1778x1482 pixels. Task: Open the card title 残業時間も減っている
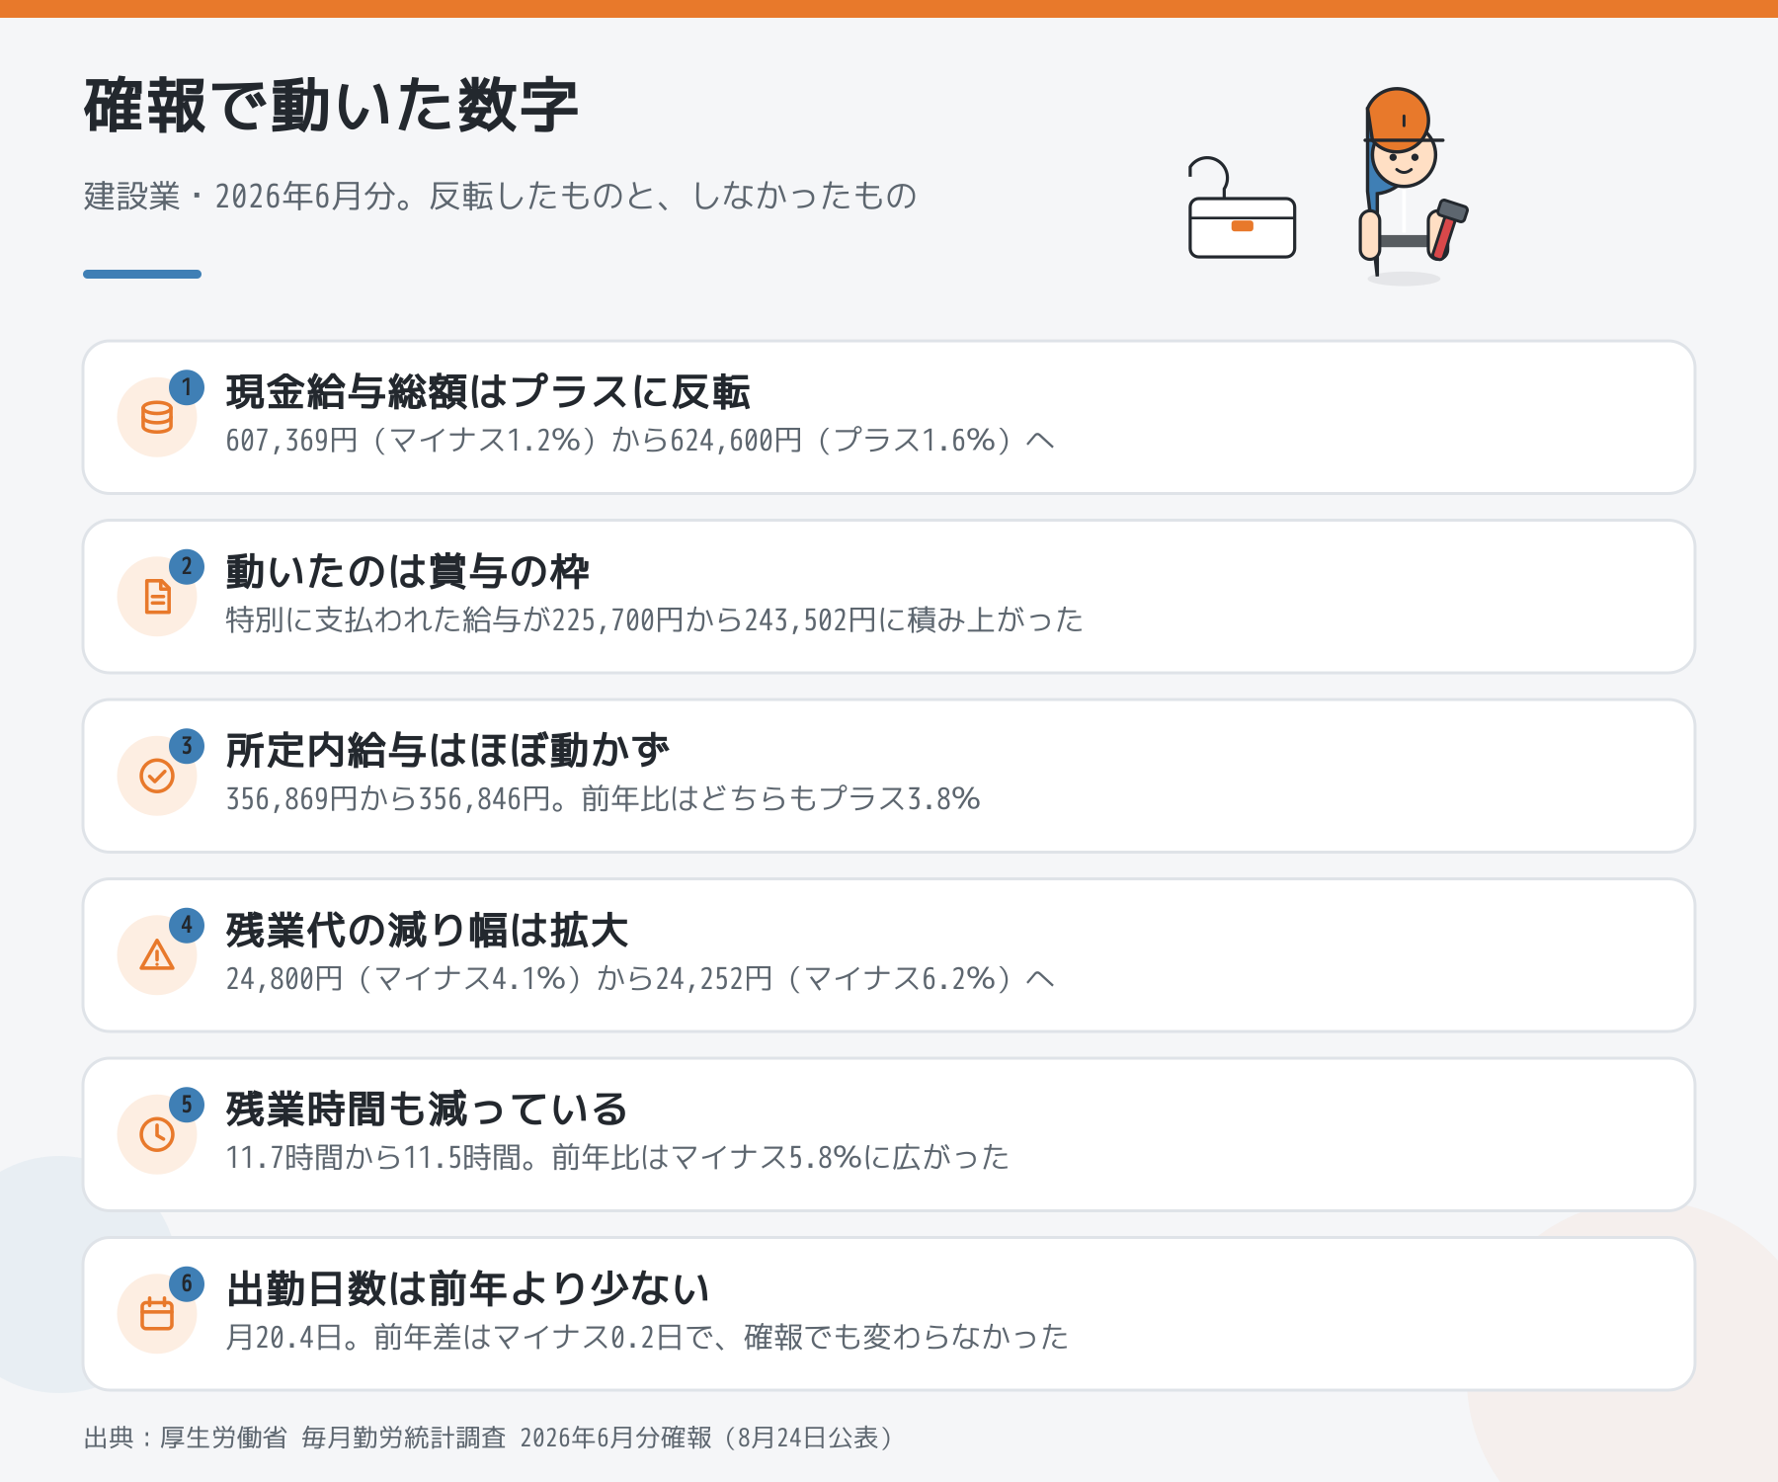[x=427, y=1110]
